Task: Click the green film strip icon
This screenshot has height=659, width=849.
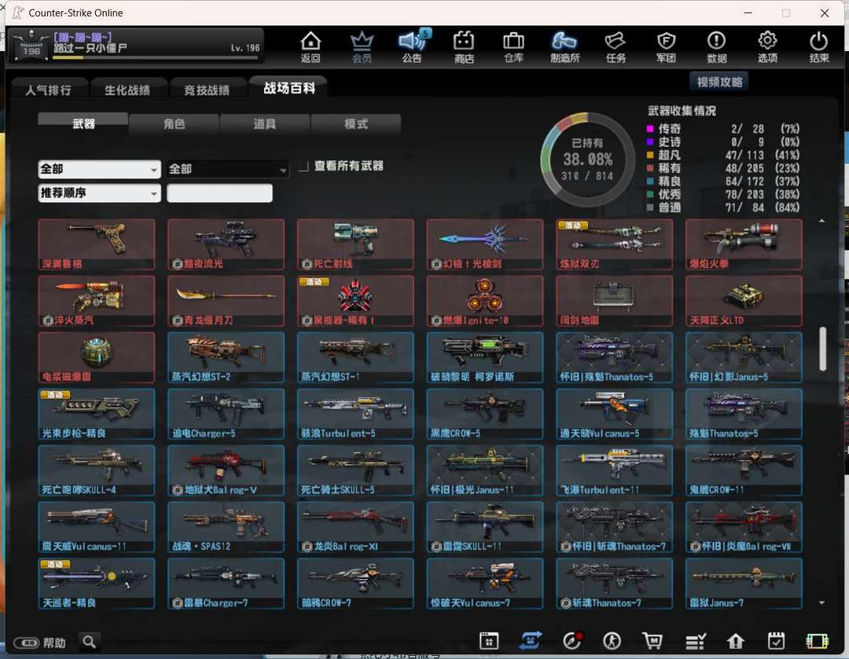Action: click(x=817, y=641)
